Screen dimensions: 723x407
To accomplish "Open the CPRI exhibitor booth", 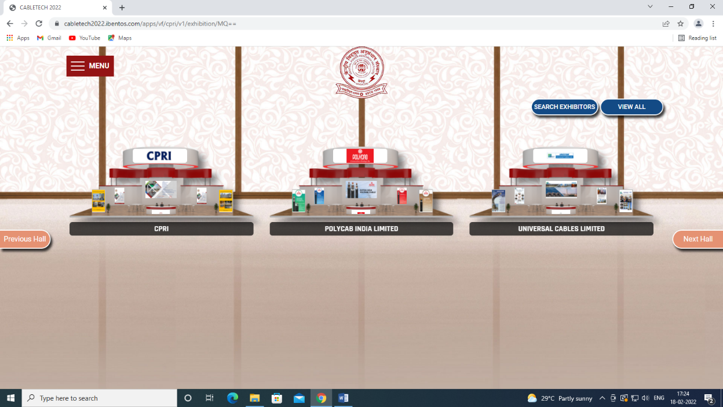I will pyautogui.click(x=161, y=183).
